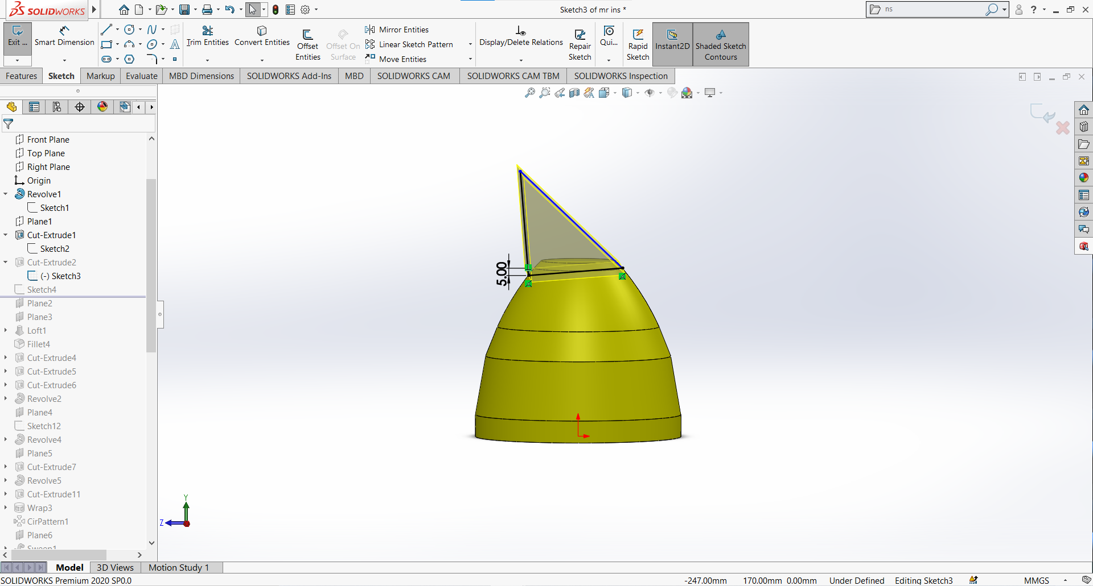Toggle the Shaded Sketch Contours mode
This screenshot has height=586, width=1093.
pyautogui.click(x=721, y=44)
